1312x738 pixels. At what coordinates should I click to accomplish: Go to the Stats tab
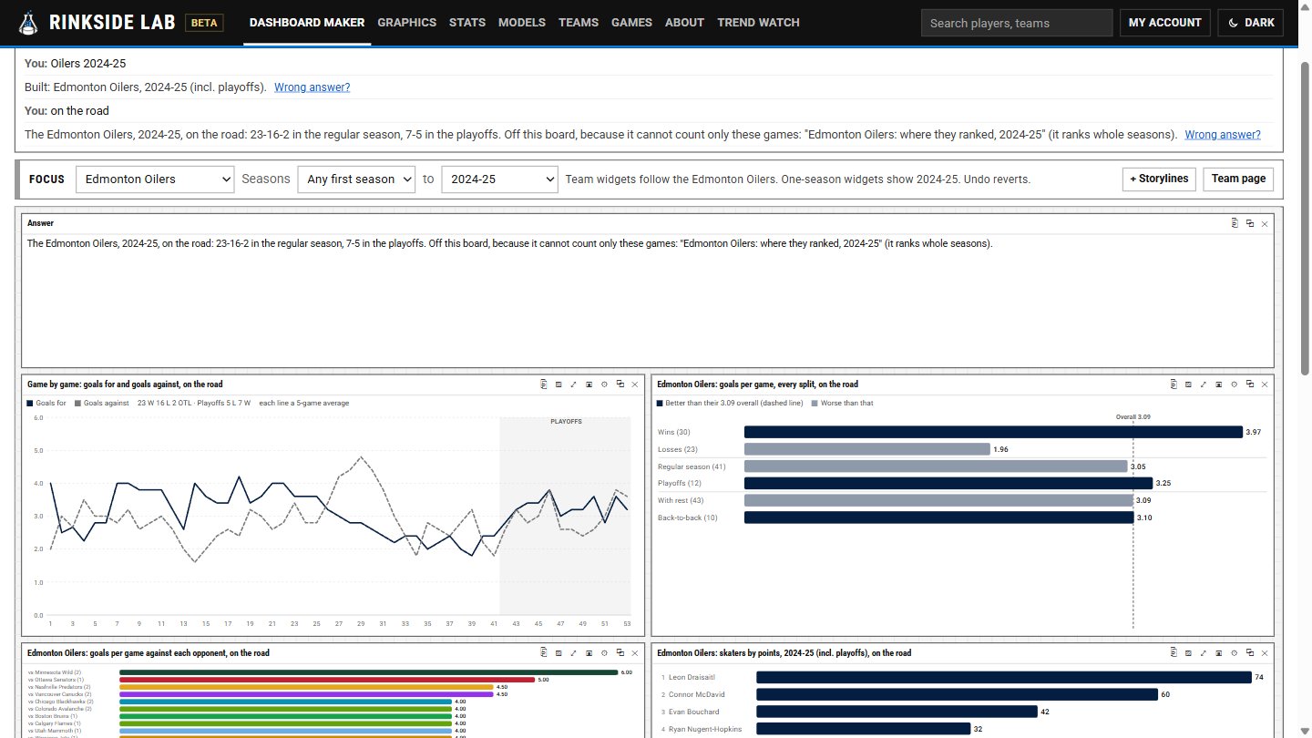point(467,23)
